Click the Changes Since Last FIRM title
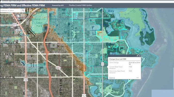The width and height of the screenshot is (174, 97). (118, 59)
